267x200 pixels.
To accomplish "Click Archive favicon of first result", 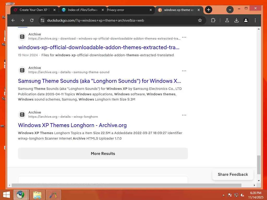I will click(x=22, y=36).
